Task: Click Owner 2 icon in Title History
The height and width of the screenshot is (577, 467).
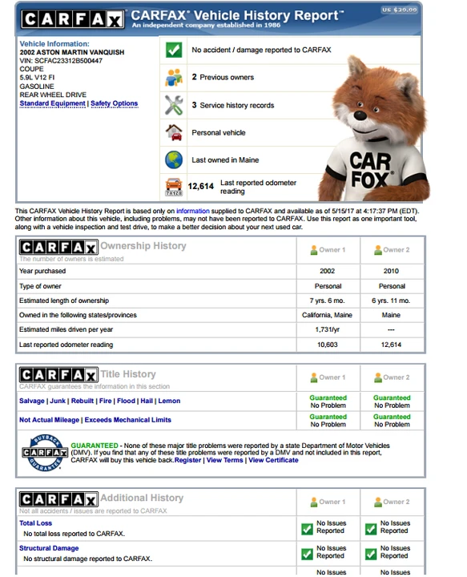Action: pos(377,377)
